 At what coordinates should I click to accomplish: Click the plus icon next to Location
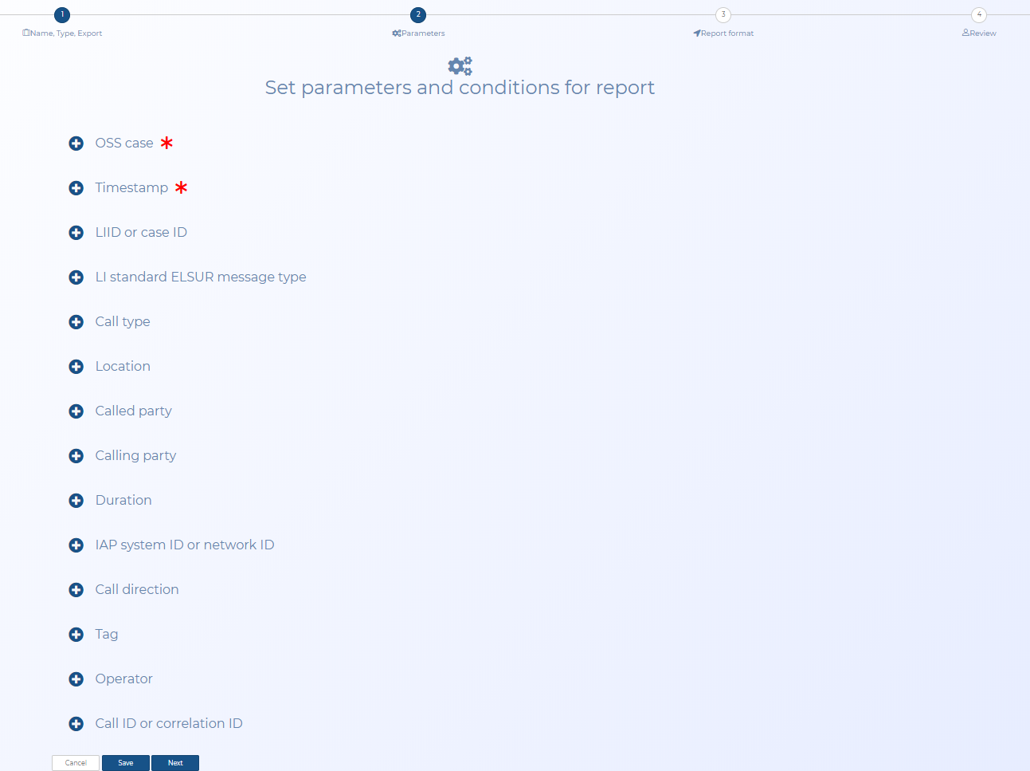coord(76,367)
